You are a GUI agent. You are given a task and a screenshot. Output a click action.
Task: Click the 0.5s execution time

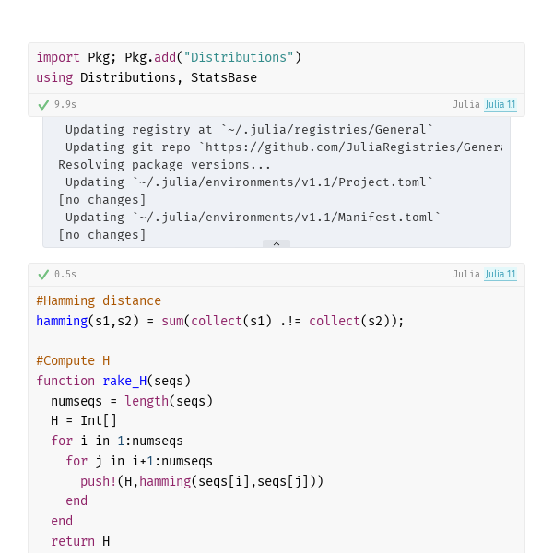coord(65,274)
